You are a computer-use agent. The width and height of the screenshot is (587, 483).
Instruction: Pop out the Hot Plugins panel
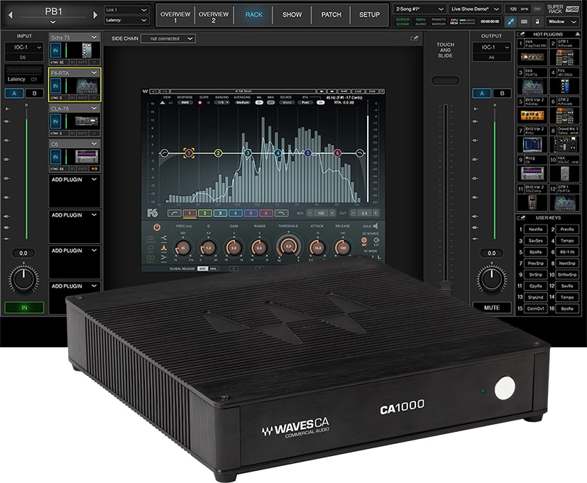(x=521, y=34)
